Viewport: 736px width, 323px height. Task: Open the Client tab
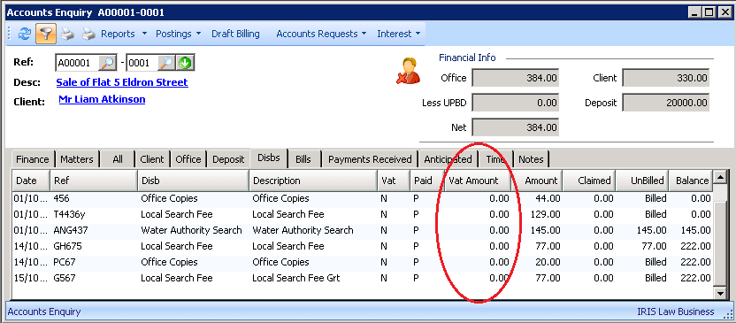[x=152, y=159]
